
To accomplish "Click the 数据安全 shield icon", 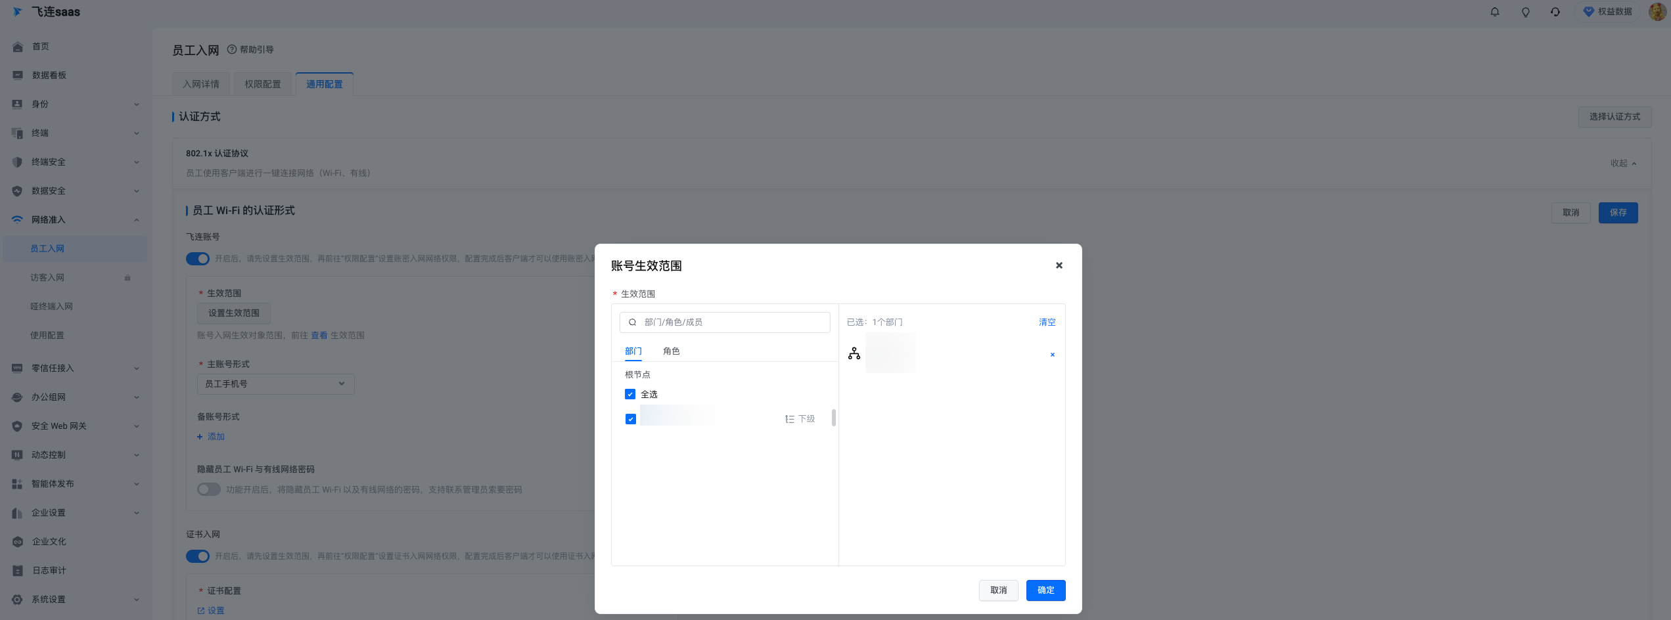I will pos(18,191).
